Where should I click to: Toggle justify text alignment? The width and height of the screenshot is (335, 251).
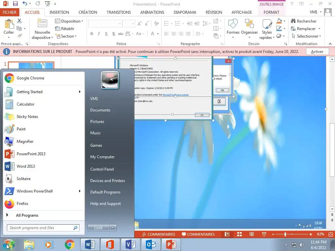pos(188,34)
